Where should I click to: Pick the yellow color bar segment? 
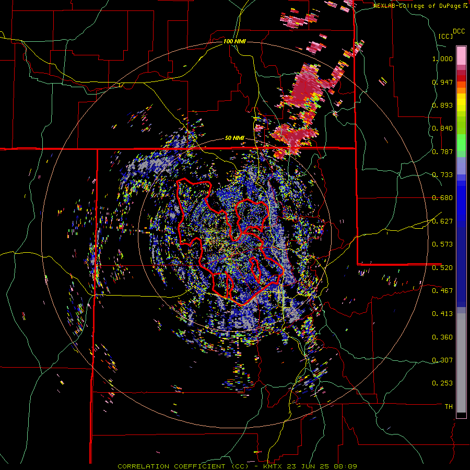click(x=461, y=103)
